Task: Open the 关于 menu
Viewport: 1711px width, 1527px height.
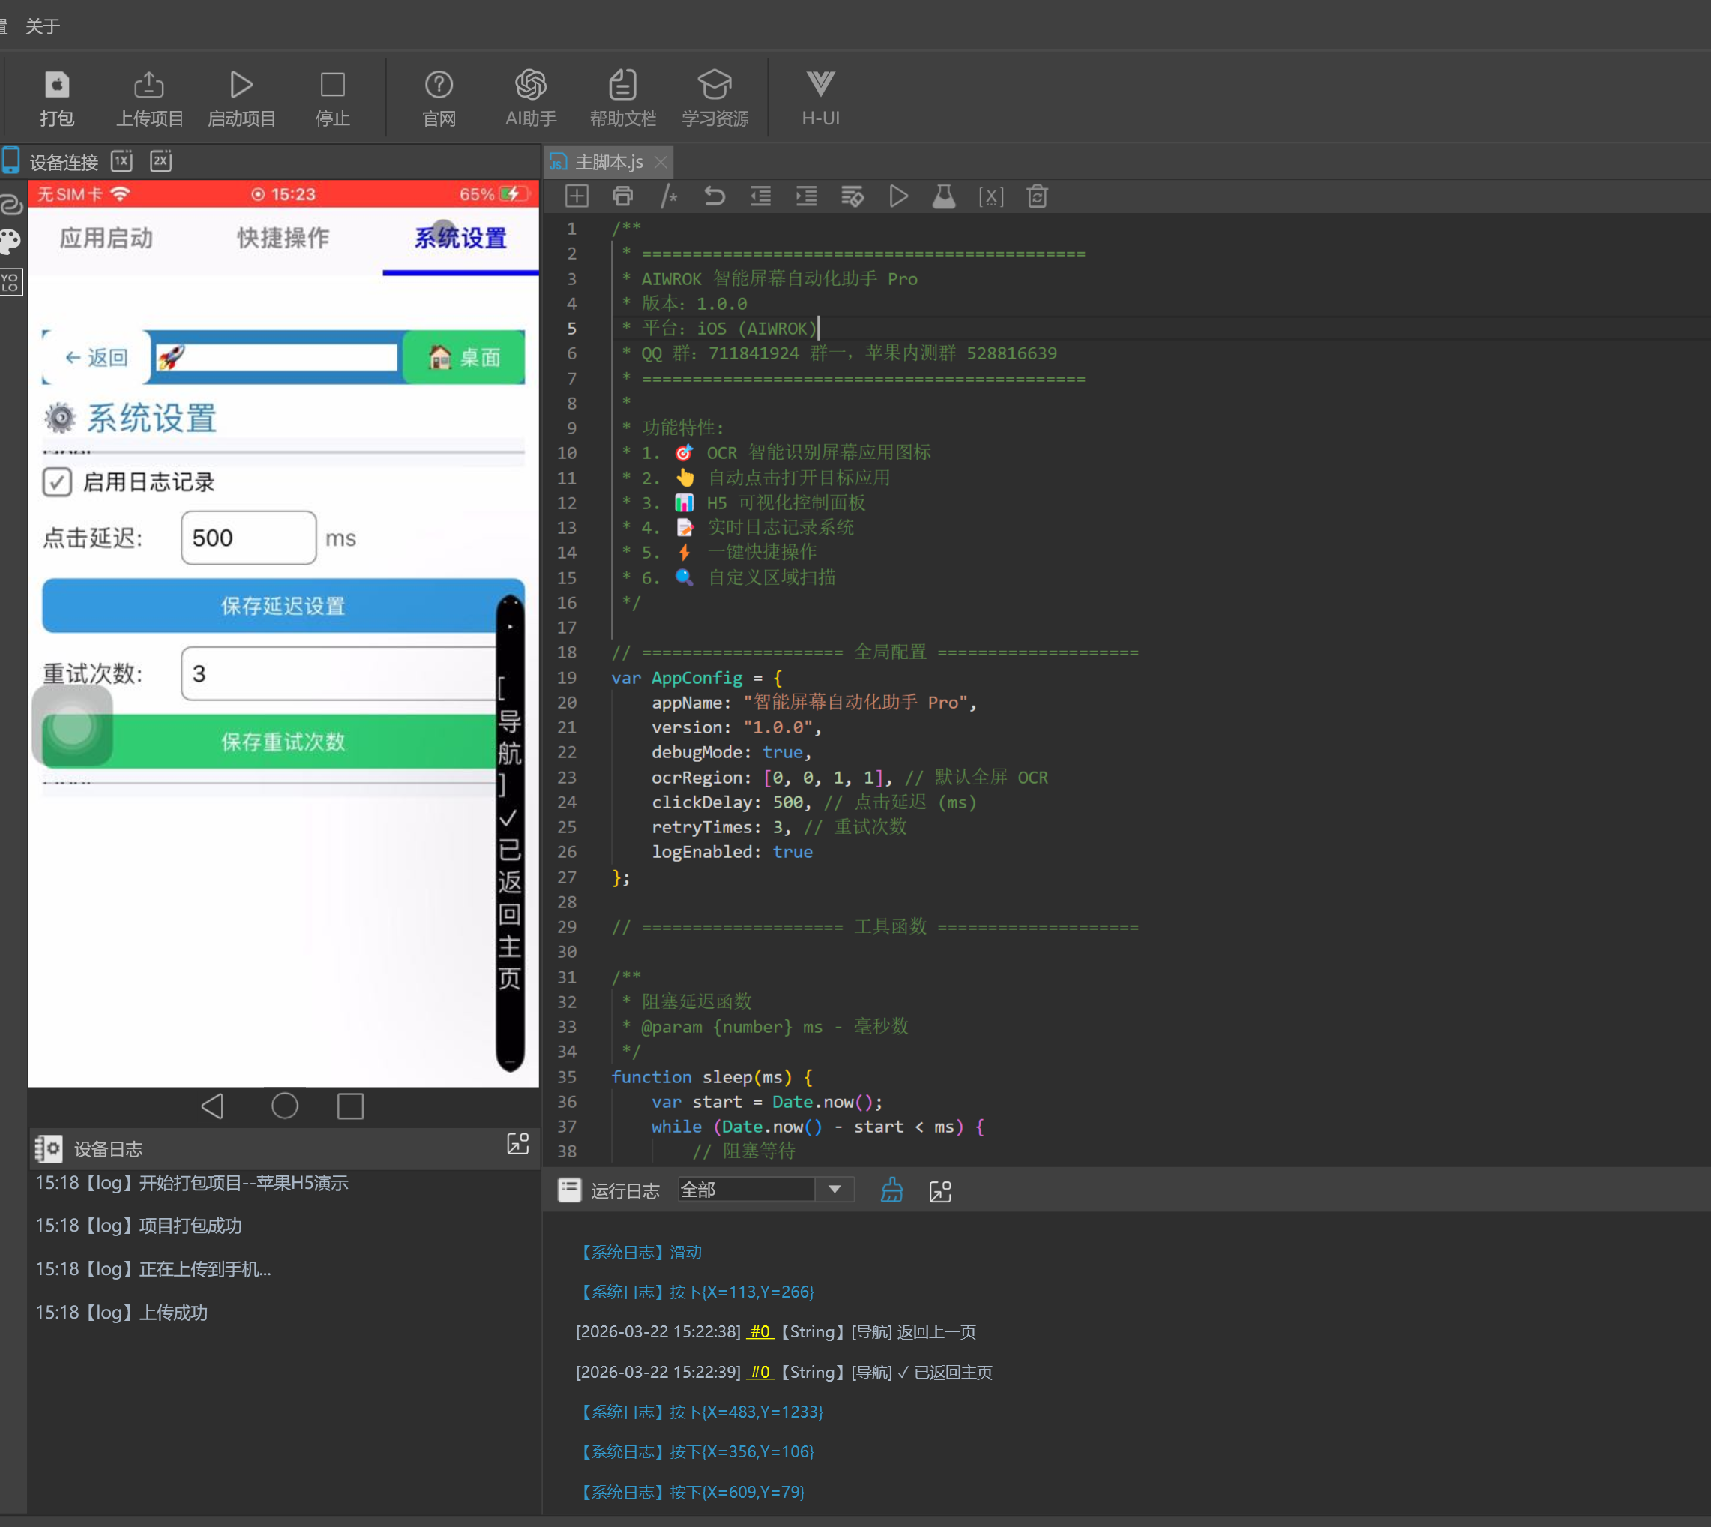Action: (42, 26)
